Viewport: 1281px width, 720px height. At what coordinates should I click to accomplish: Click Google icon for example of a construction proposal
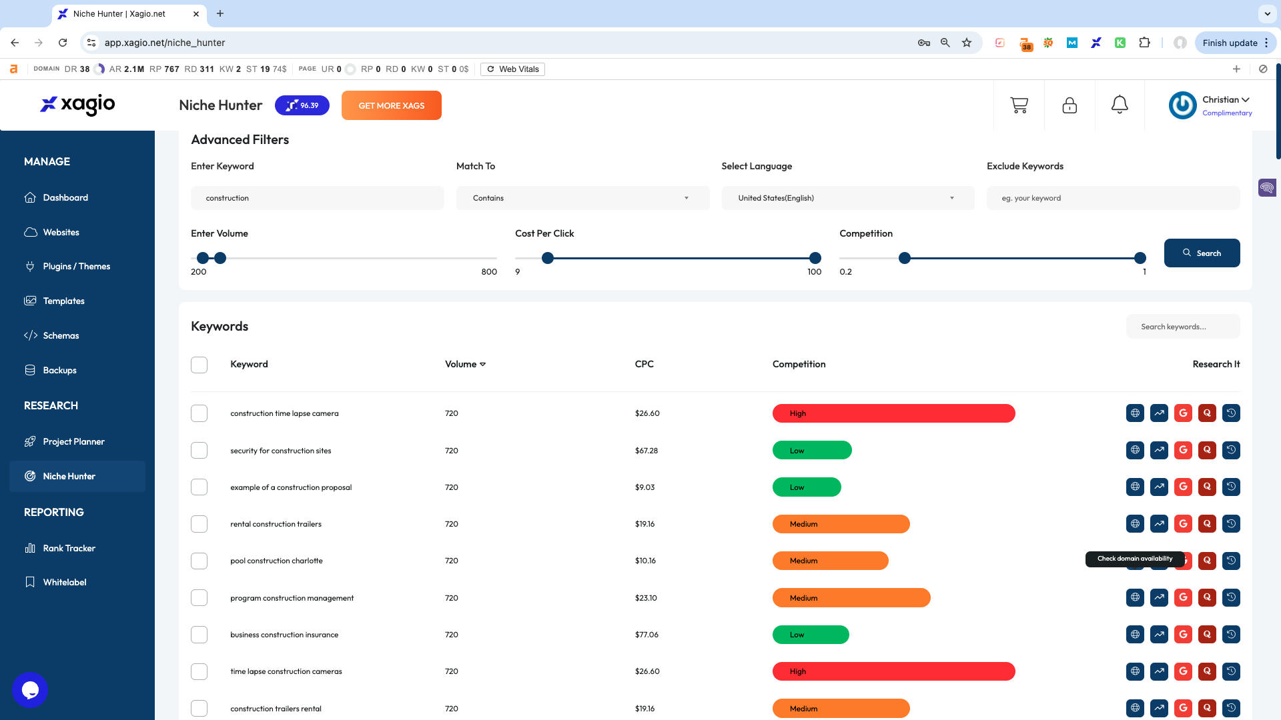pyautogui.click(x=1183, y=487)
